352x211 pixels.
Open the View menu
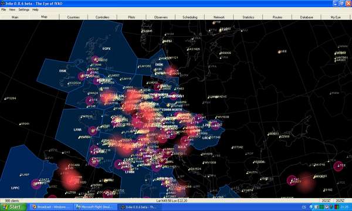[12, 9]
